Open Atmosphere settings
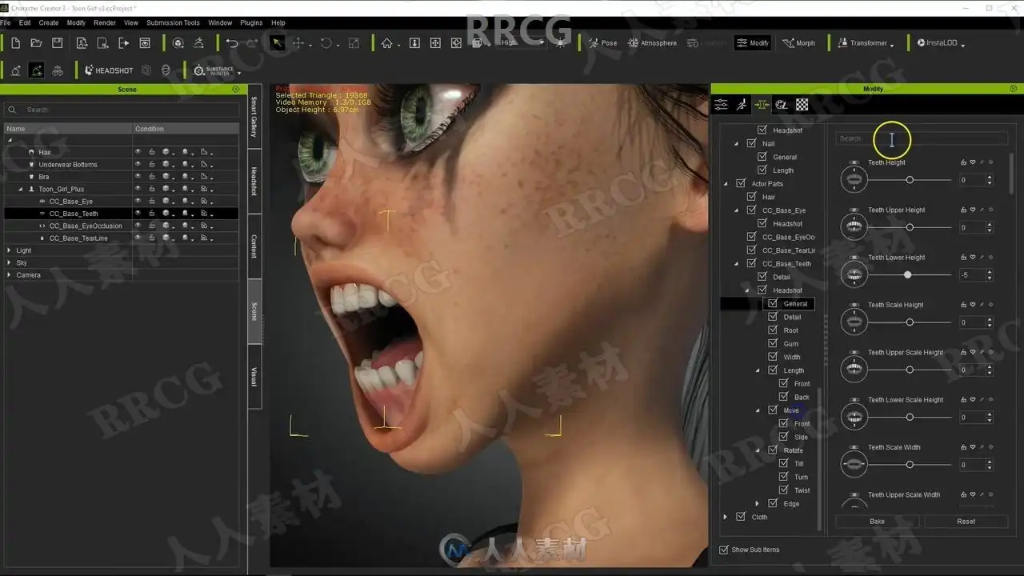The height and width of the screenshot is (576, 1024). click(x=652, y=43)
